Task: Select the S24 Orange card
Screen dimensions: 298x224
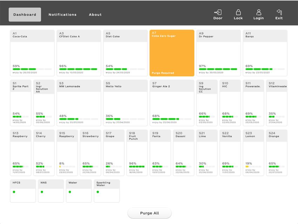Action: point(277,153)
